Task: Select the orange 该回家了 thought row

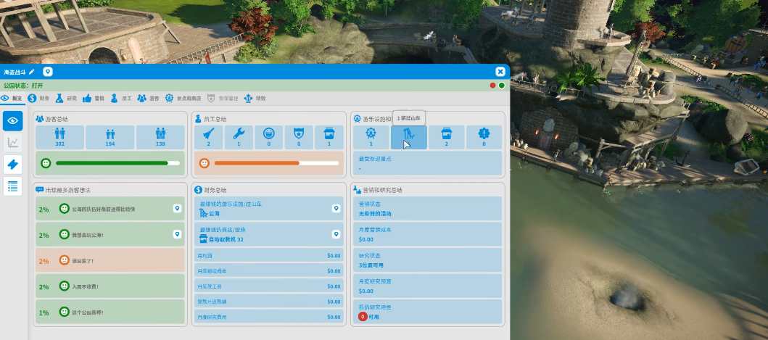Action: [x=110, y=261]
